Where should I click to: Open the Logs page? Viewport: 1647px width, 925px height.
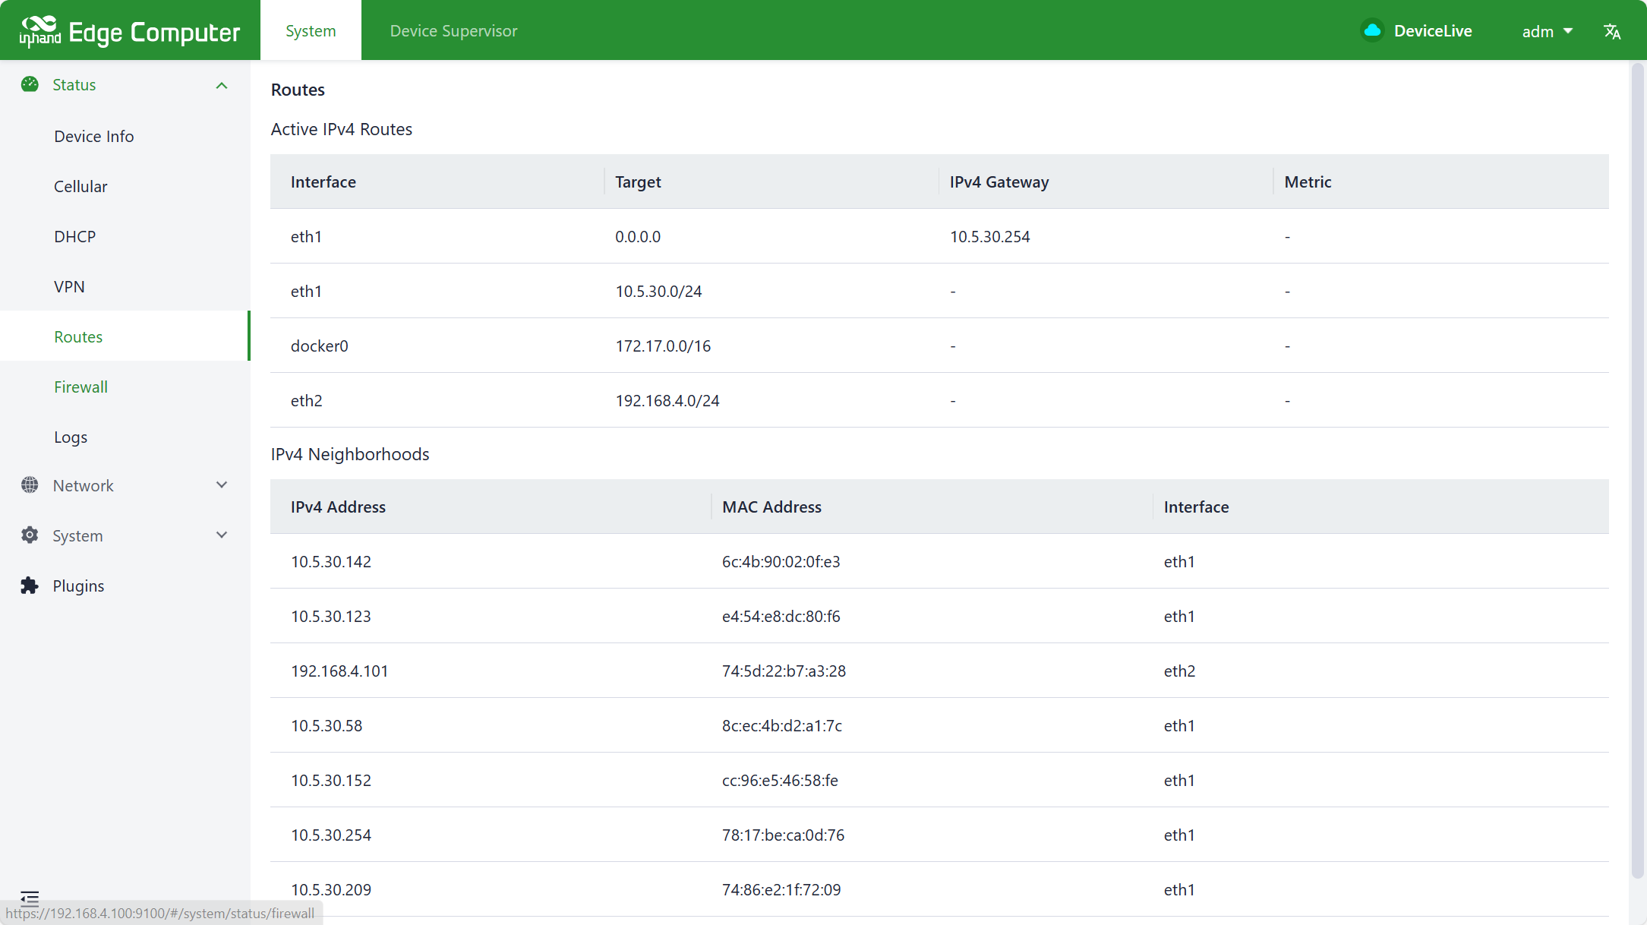[x=71, y=437]
